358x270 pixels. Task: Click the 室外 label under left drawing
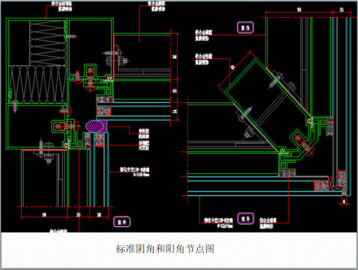(121, 222)
